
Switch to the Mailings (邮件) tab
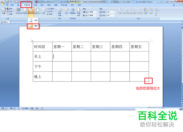tap(42, 5)
